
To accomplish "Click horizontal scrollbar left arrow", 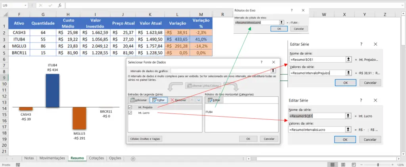I will pyautogui.click(x=248, y=159).
